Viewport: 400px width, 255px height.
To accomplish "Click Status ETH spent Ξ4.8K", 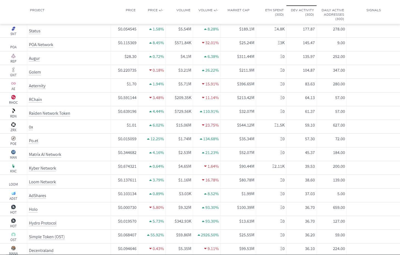I will pyautogui.click(x=279, y=29).
